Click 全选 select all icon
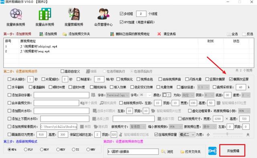The width and height of the screenshot is (257, 158). 229,34
